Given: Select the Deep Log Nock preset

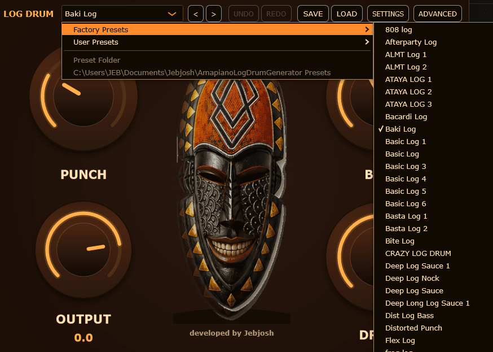Looking at the screenshot, I should 434,279.
